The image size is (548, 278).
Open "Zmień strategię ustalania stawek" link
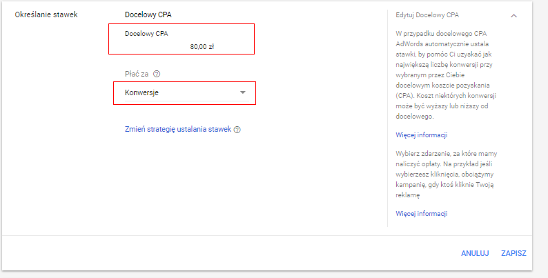tap(177, 129)
